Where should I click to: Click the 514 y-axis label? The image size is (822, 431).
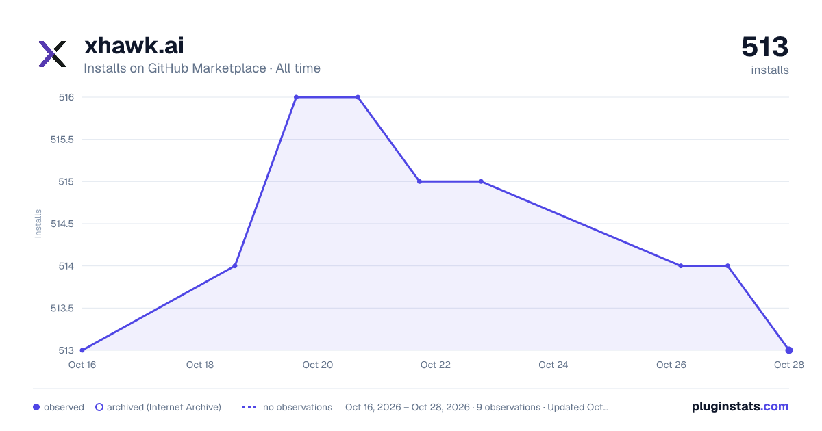[x=66, y=265]
